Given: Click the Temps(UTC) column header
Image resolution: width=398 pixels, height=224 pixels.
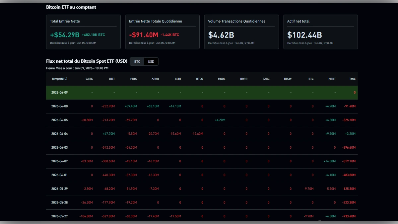Looking at the screenshot, I should point(59,79).
